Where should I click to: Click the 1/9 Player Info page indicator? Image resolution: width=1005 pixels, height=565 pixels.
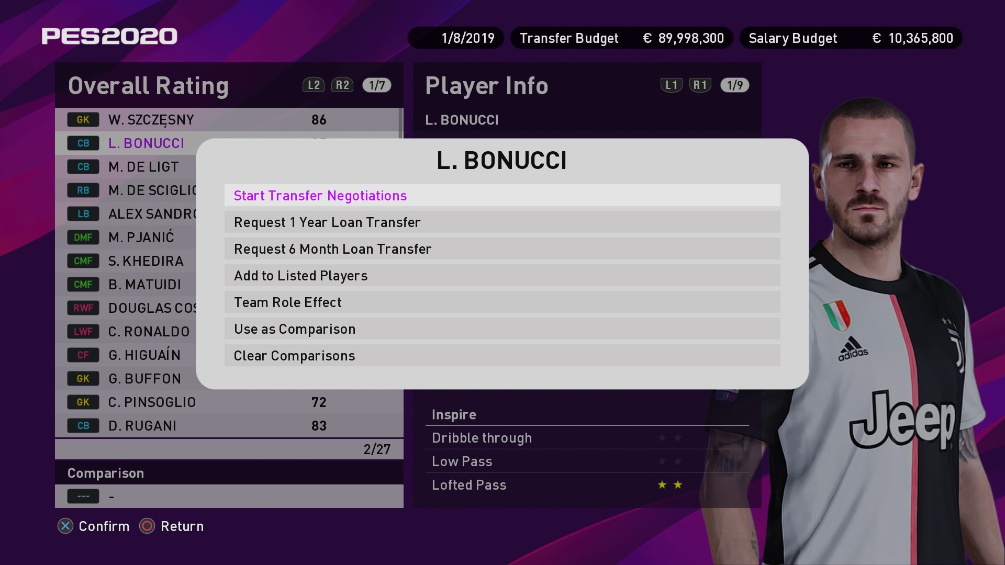pos(735,85)
